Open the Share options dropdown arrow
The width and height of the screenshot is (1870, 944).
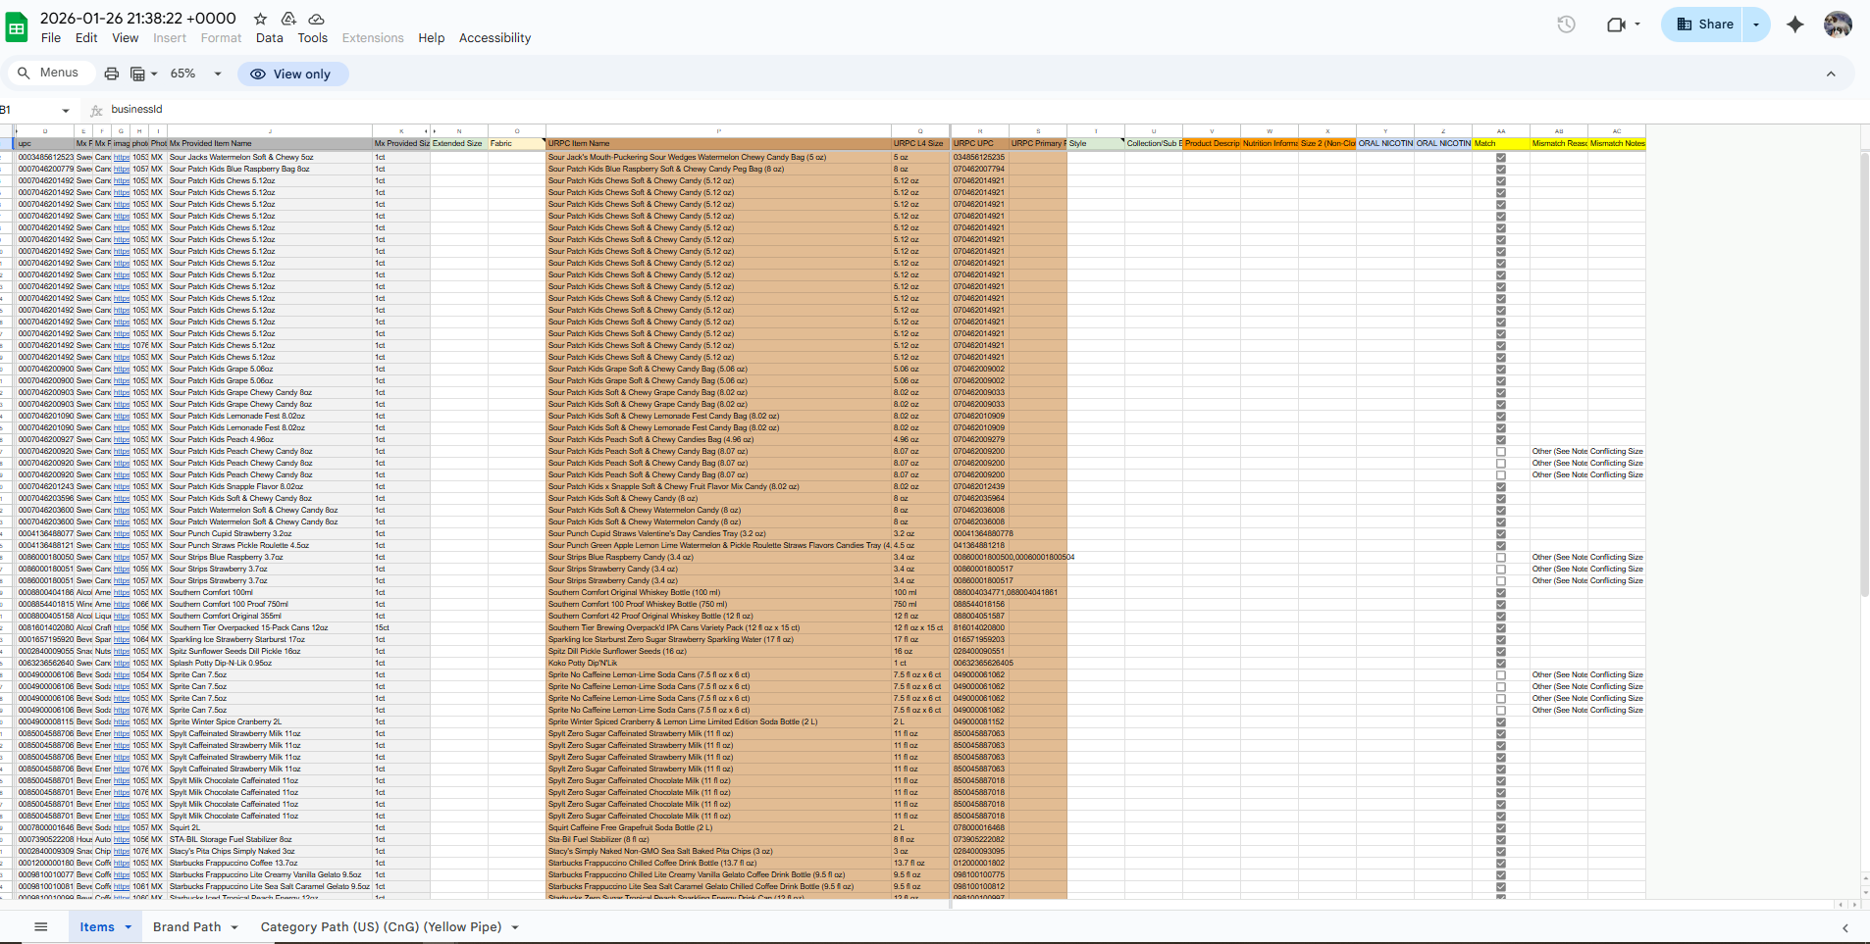point(1755,25)
